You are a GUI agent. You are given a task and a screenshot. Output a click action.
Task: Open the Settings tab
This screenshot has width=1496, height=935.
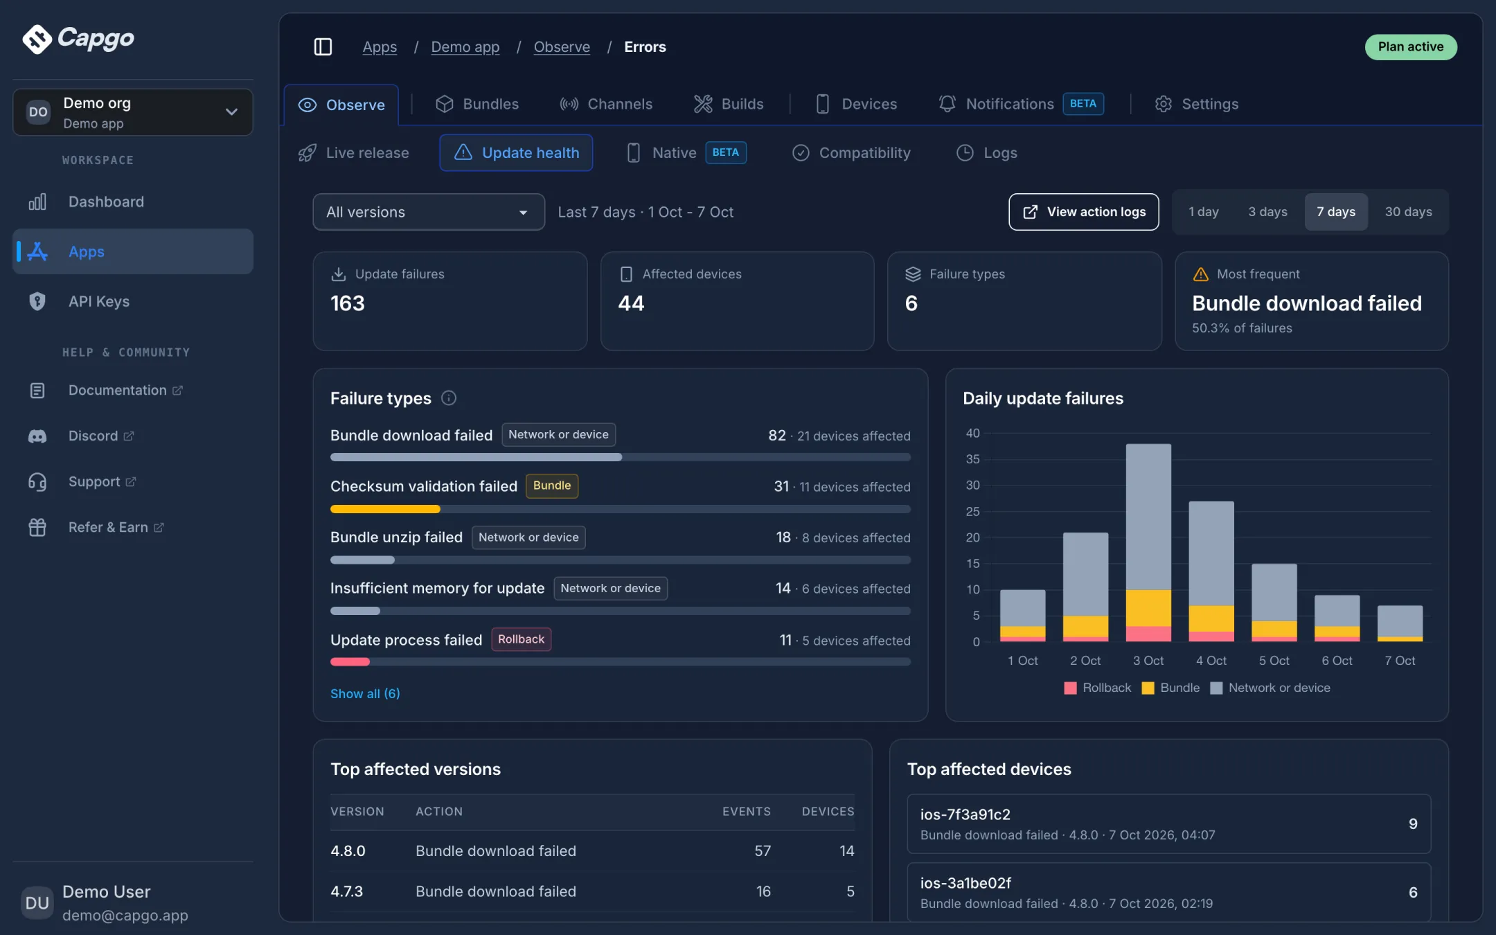[x=1197, y=104]
